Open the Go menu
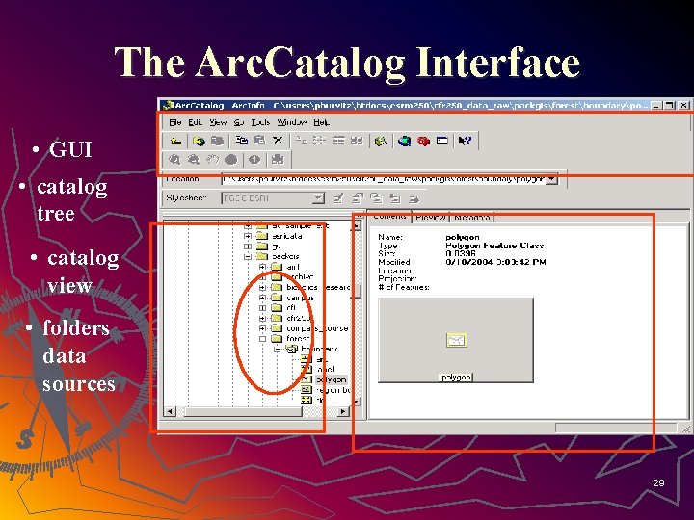The width and height of the screenshot is (694, 520). click(x=239, y=122)
